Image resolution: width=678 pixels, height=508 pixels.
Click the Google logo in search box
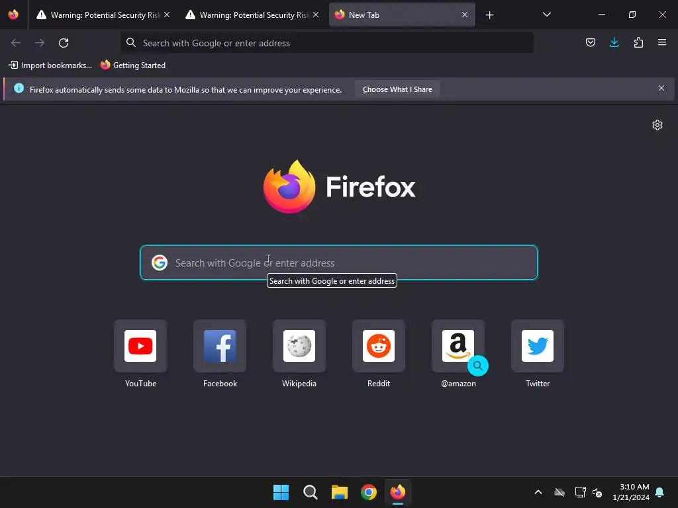pos(160,263)
